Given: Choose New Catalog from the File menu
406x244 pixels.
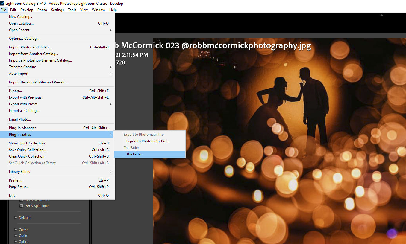Looking at the screenshot, I should click(x=57, y=17).
